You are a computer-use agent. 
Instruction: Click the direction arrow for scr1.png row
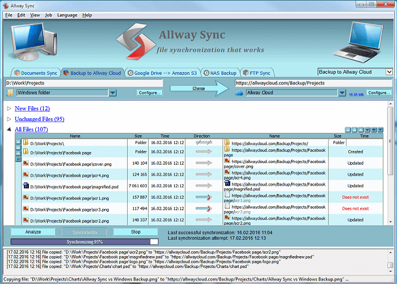click(202, 197)
